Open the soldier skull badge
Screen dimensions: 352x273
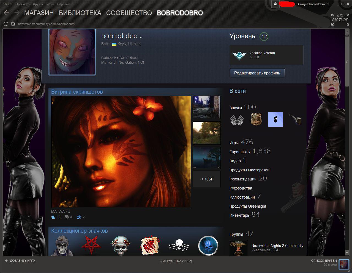point(62,245)
